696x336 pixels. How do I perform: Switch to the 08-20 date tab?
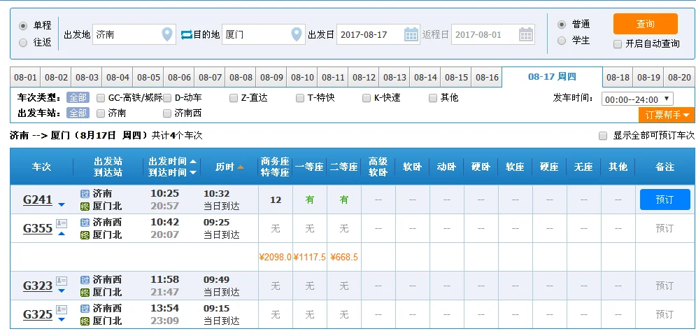pos(679,78)
